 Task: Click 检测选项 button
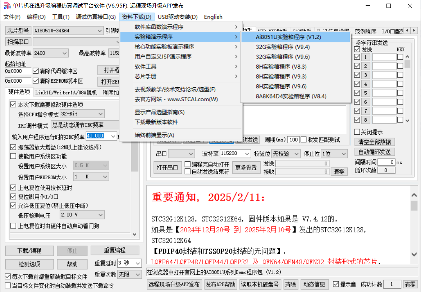29,264
